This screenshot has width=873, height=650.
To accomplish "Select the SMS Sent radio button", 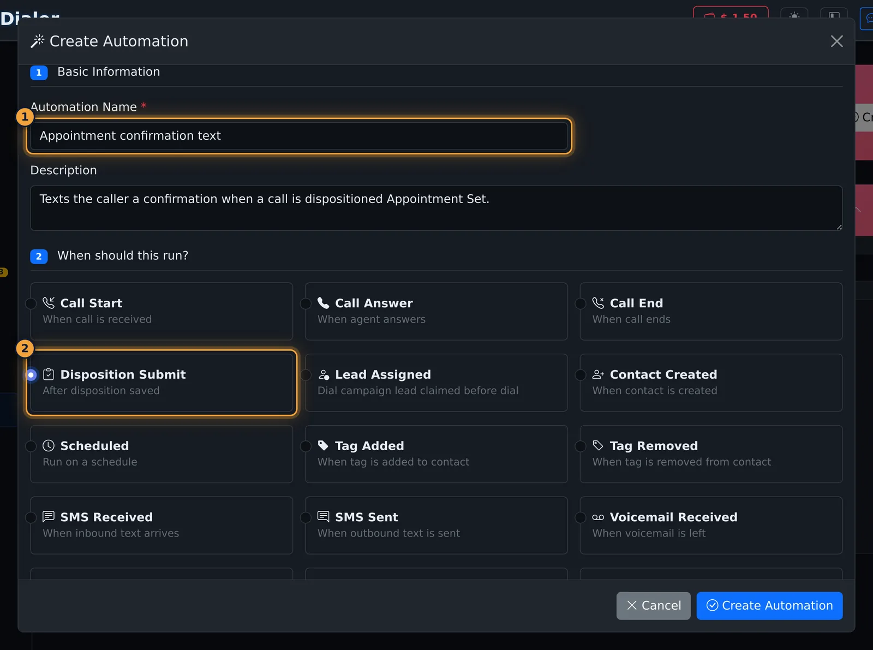I will [x=306, y=517].
